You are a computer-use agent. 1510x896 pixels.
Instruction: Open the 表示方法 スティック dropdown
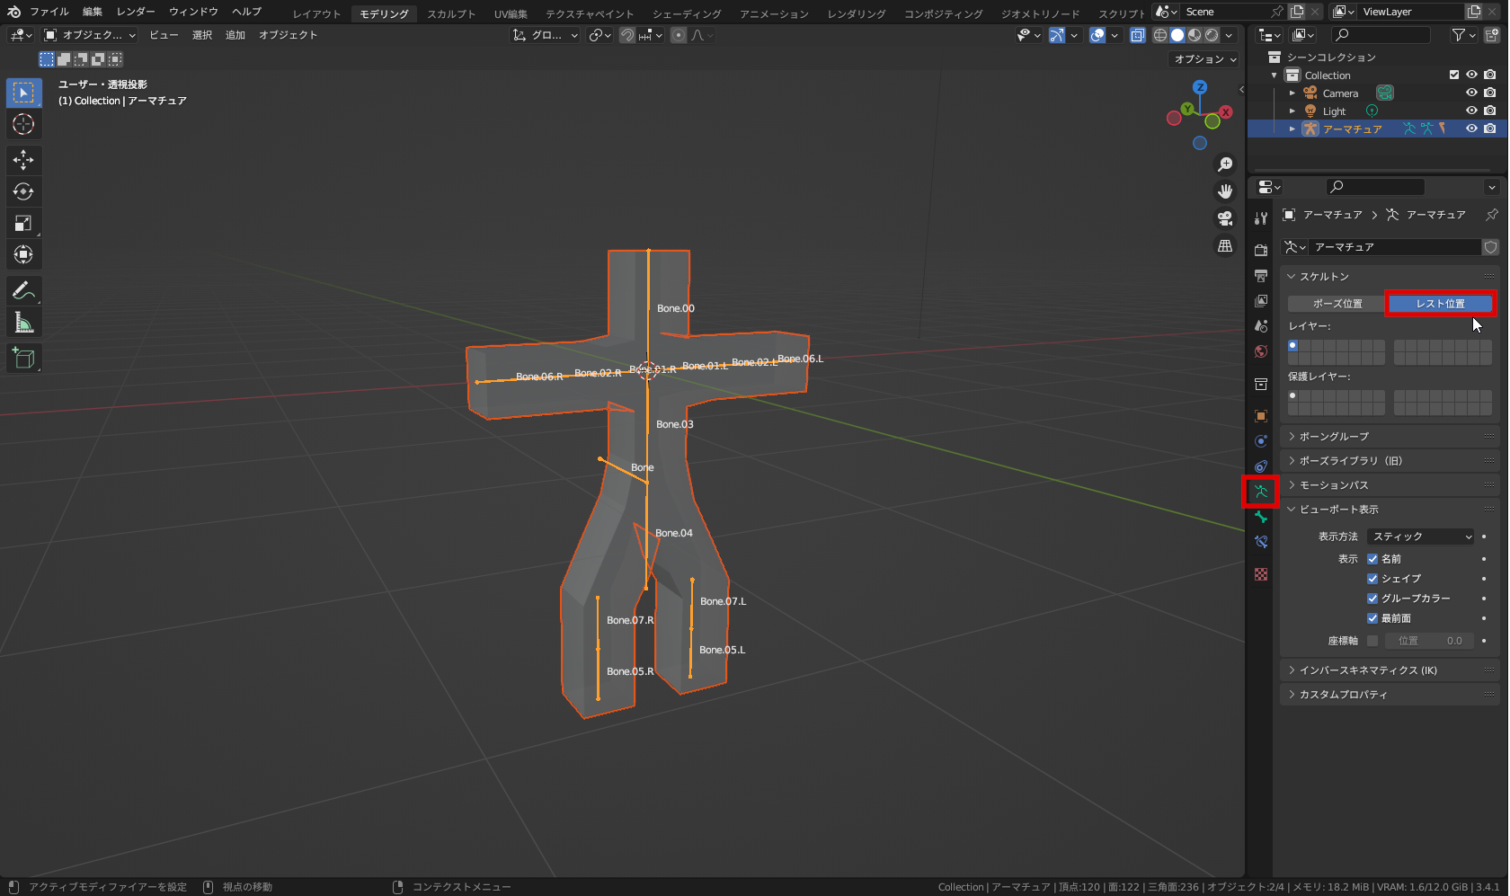click(1421, 537)
